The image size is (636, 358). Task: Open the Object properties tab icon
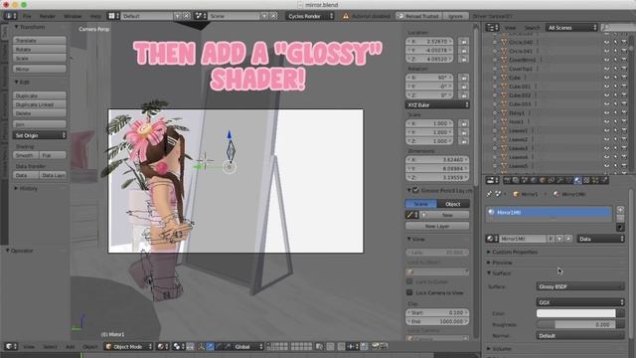(x=543, y=180)
